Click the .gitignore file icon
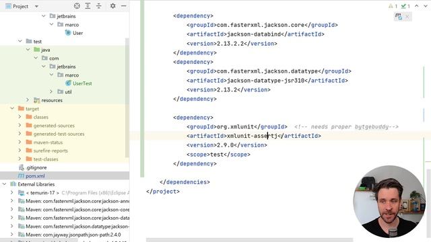 (21, 167)
